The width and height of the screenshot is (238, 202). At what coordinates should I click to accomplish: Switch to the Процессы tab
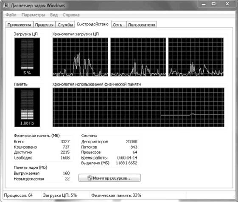pyautogui.click(x=44, y=25)
